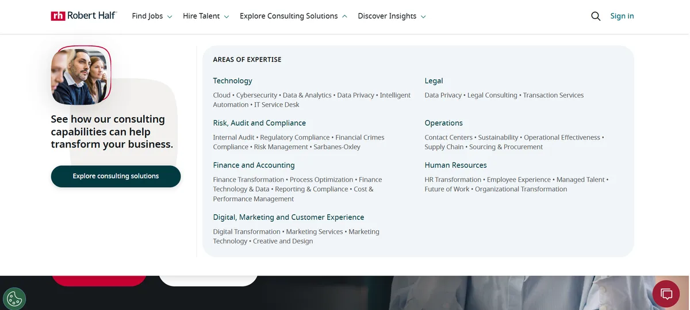Image resolution: width=690 pixels, height=310 pixels.
Task: Select Cloud under Technology
Action: pyautogui.click(x=221, y=95)
